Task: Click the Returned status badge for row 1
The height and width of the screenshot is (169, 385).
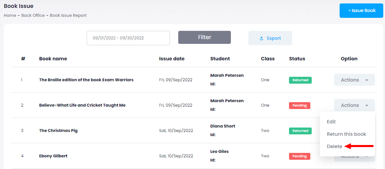Action: pos(300,80)
